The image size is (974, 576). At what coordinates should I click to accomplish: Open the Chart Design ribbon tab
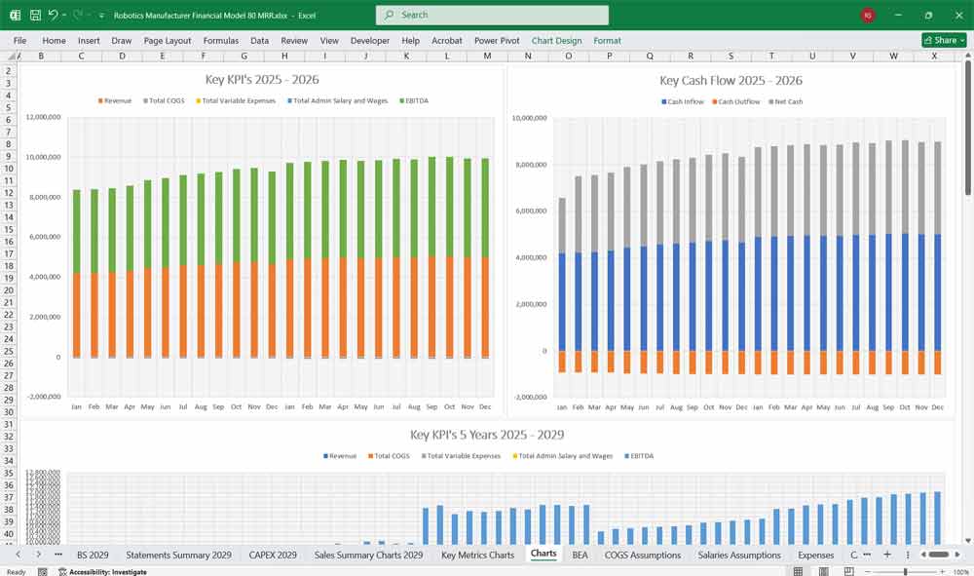tap(556, 41)
